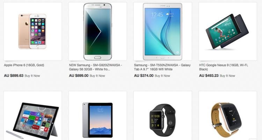Viewport: 262px width, 140px height.
Task: Open the Galaxy Tab A tablet image
Action: [x=163, y=31]
